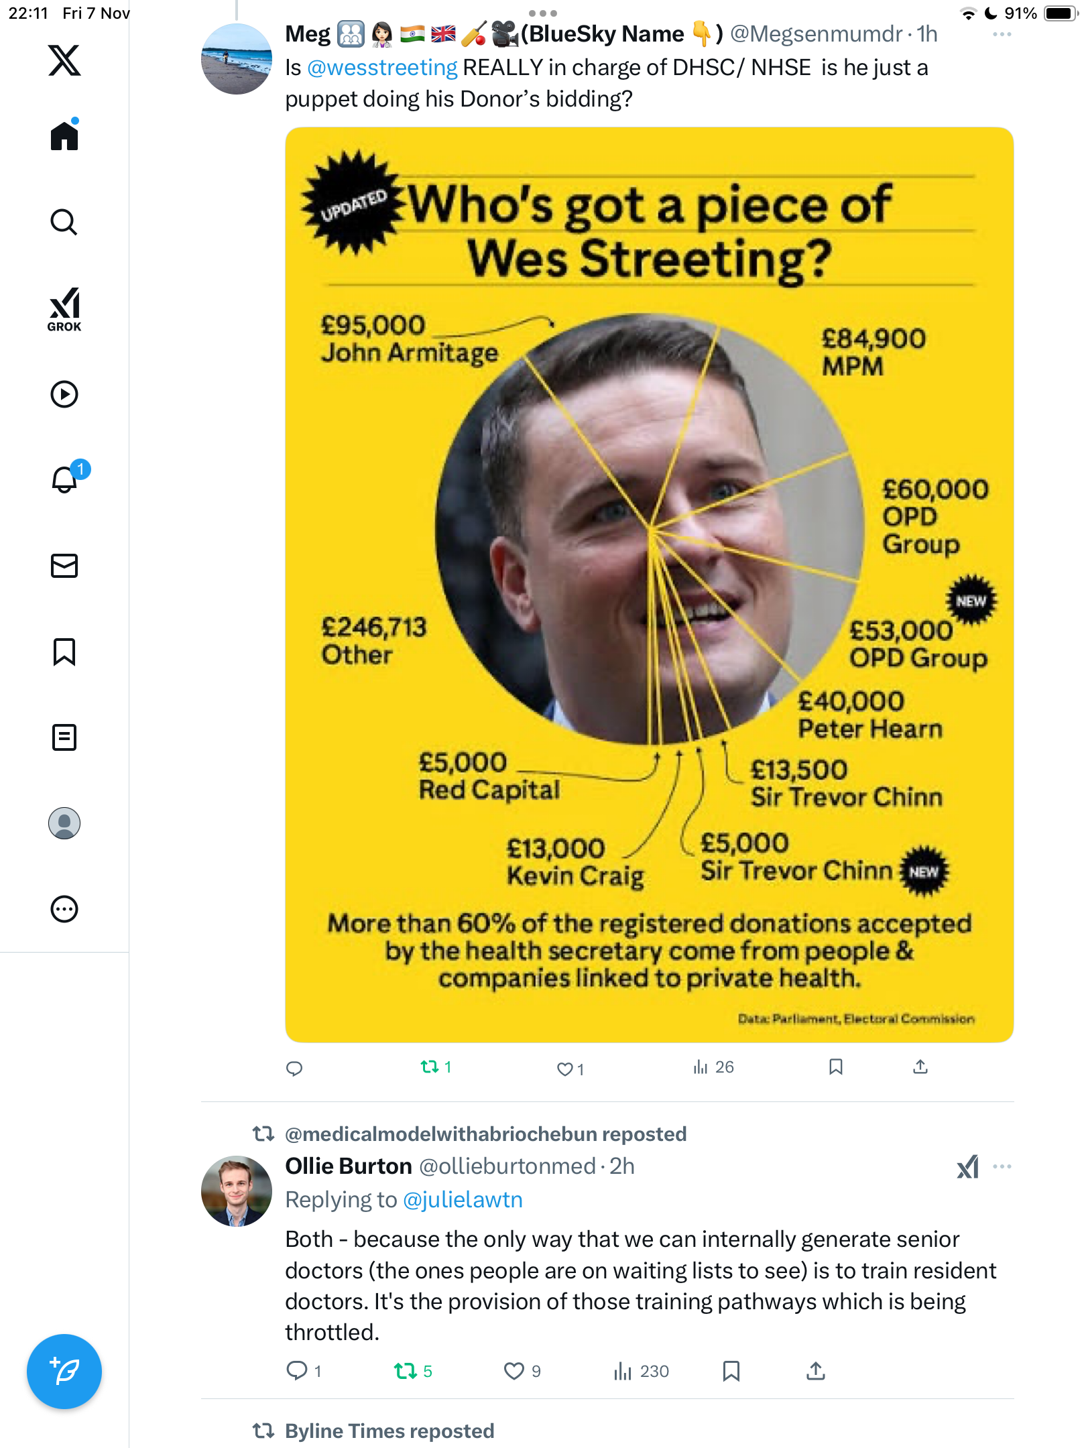Ask Grok about Ollie Burton's post
Image resolution: width=1086 pixels, height=1448 pixels.
[x=967, y=1167]
